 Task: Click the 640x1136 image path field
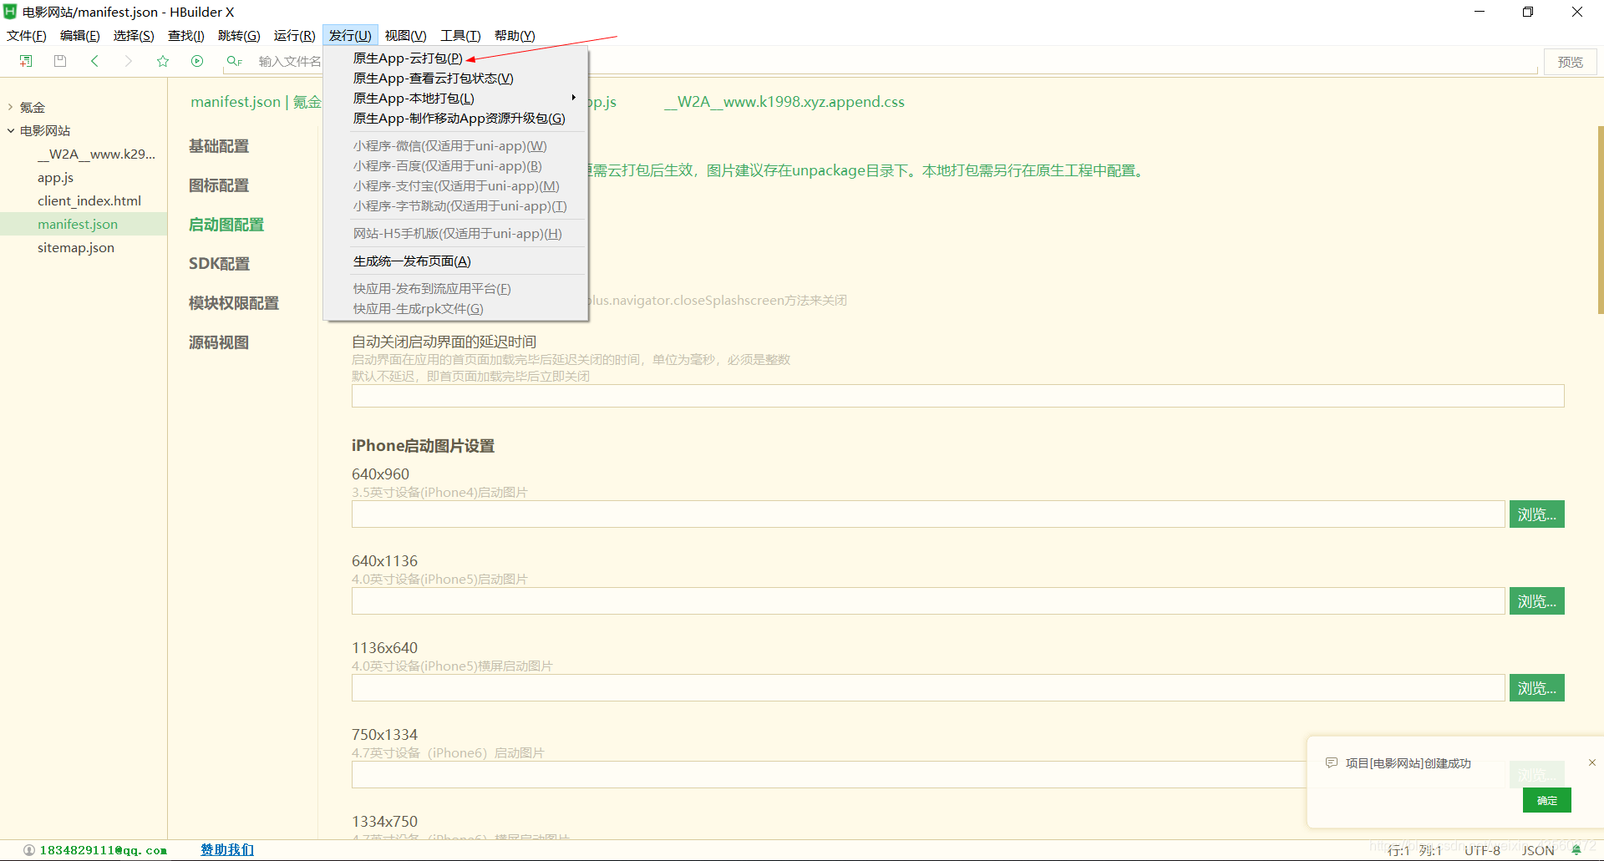[x=928, y=601]
